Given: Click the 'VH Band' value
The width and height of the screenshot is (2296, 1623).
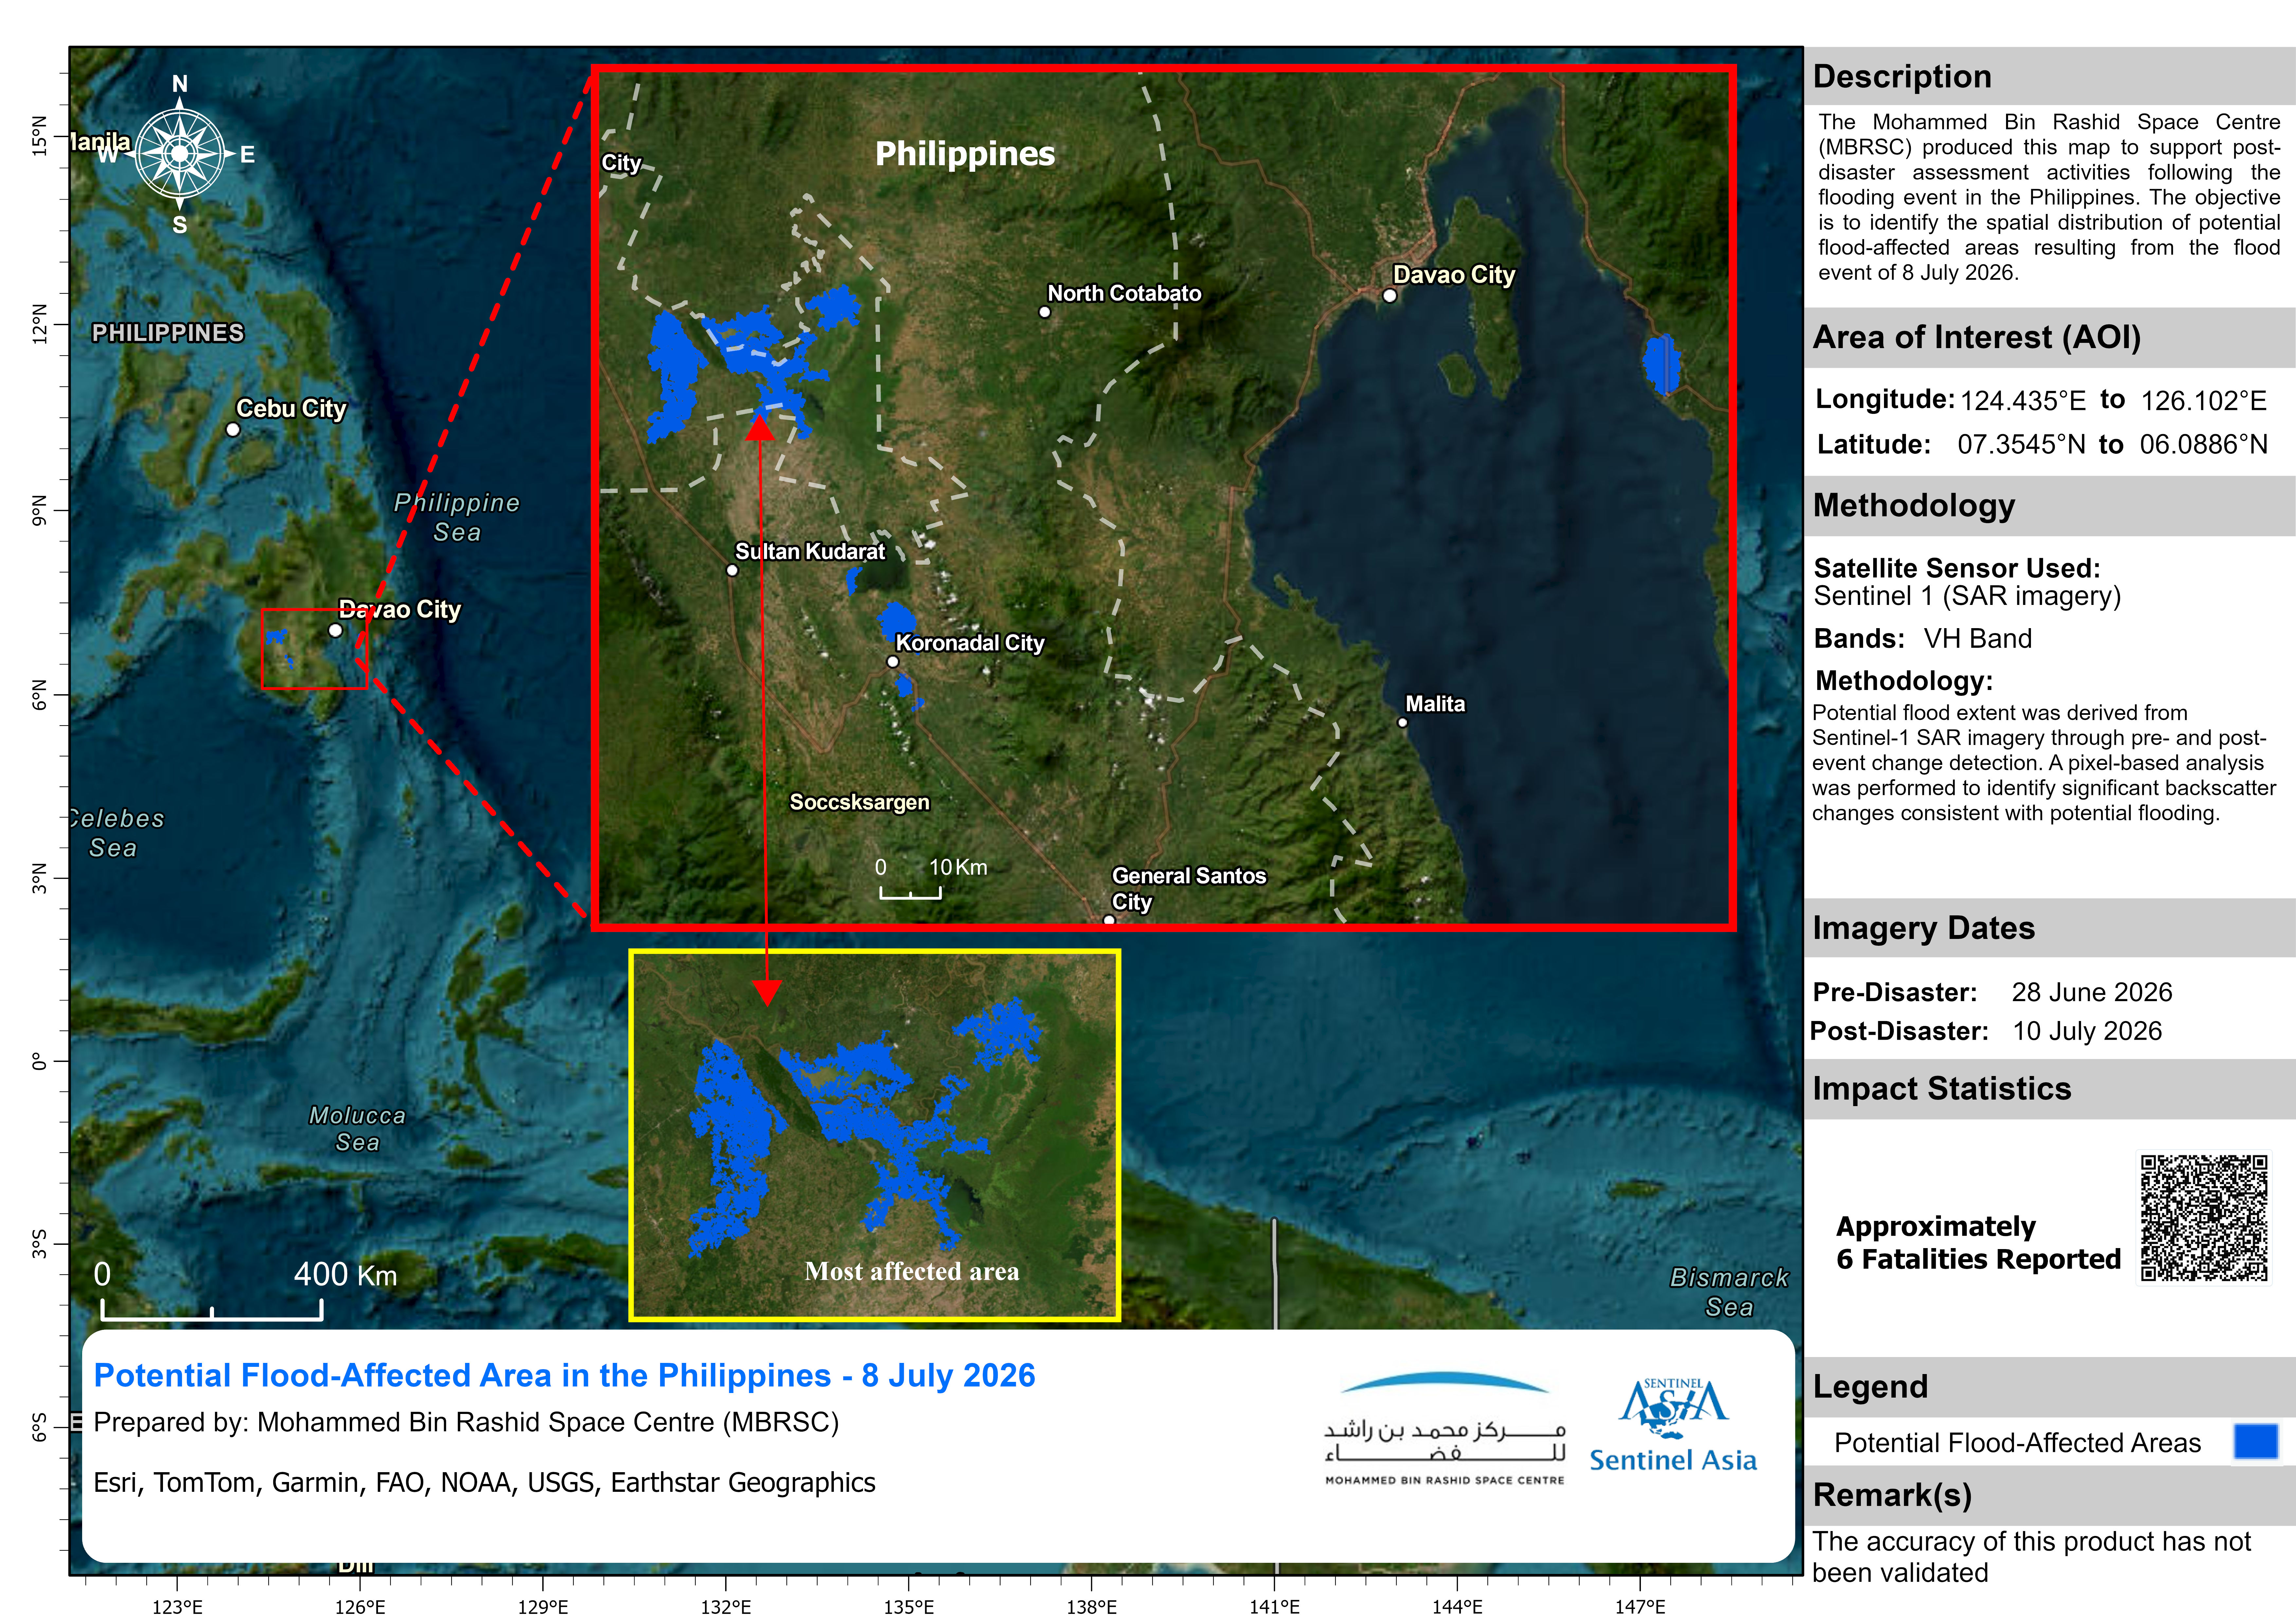Looking at the screenshot, I should click(1978, 638).
